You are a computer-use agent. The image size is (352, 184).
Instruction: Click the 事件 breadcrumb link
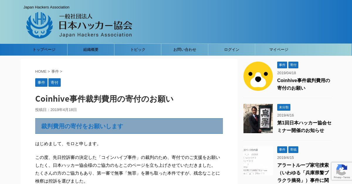pyautogui.click(x=55, y=72)
